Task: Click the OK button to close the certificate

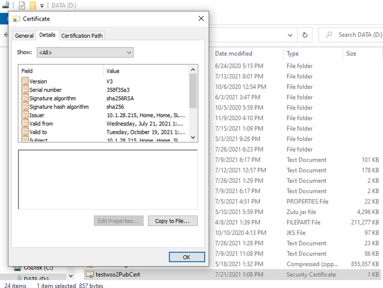Action: (187, 257)
